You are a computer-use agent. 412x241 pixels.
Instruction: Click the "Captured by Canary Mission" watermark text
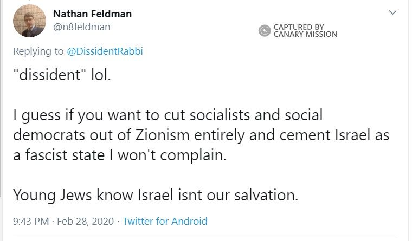pyautogui.click(x=305, y=30)
